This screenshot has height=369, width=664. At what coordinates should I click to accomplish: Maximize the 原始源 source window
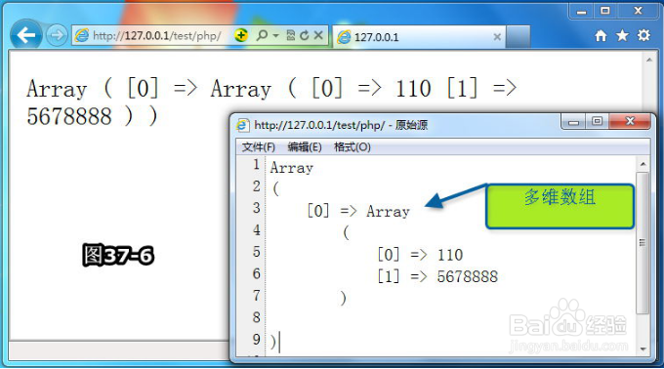597,121
